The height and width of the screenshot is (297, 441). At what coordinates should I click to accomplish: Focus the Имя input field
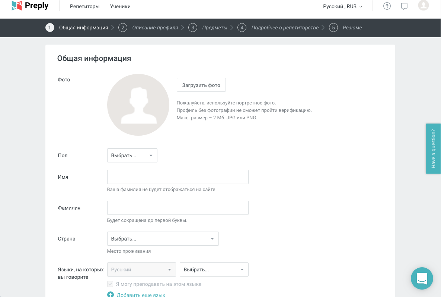[x=178, y=177]
